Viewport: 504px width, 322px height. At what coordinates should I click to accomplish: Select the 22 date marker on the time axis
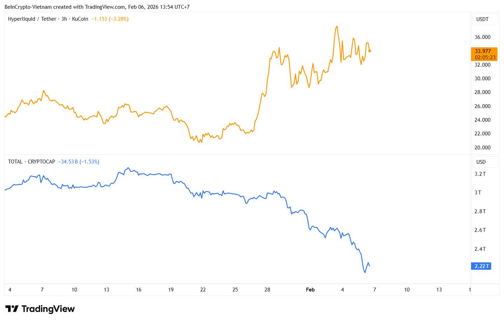point(203,290)
